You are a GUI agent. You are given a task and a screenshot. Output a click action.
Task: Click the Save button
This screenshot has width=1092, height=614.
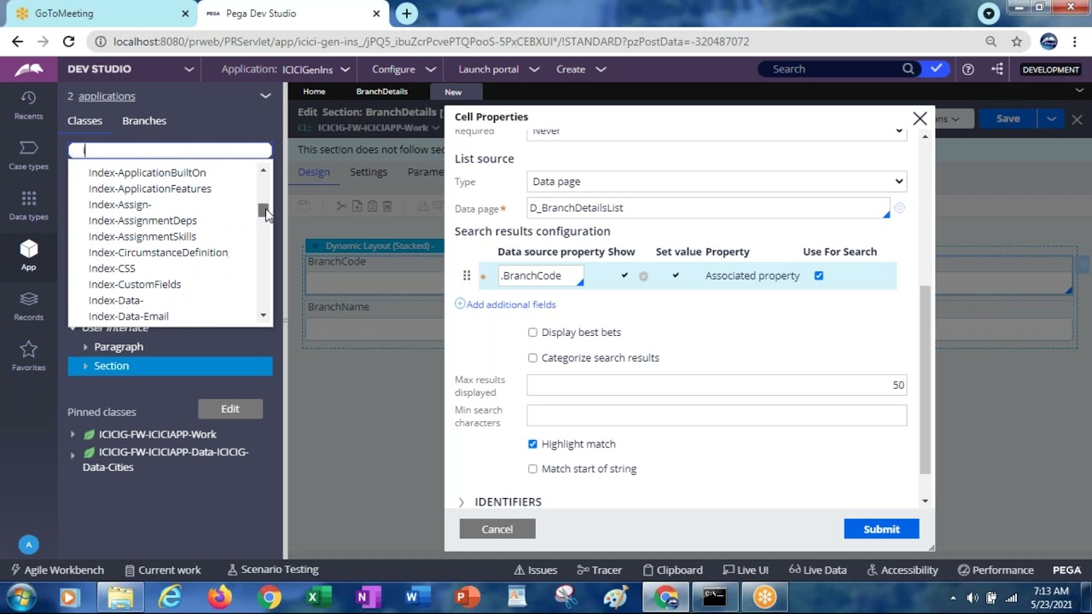coord(1008,119)
